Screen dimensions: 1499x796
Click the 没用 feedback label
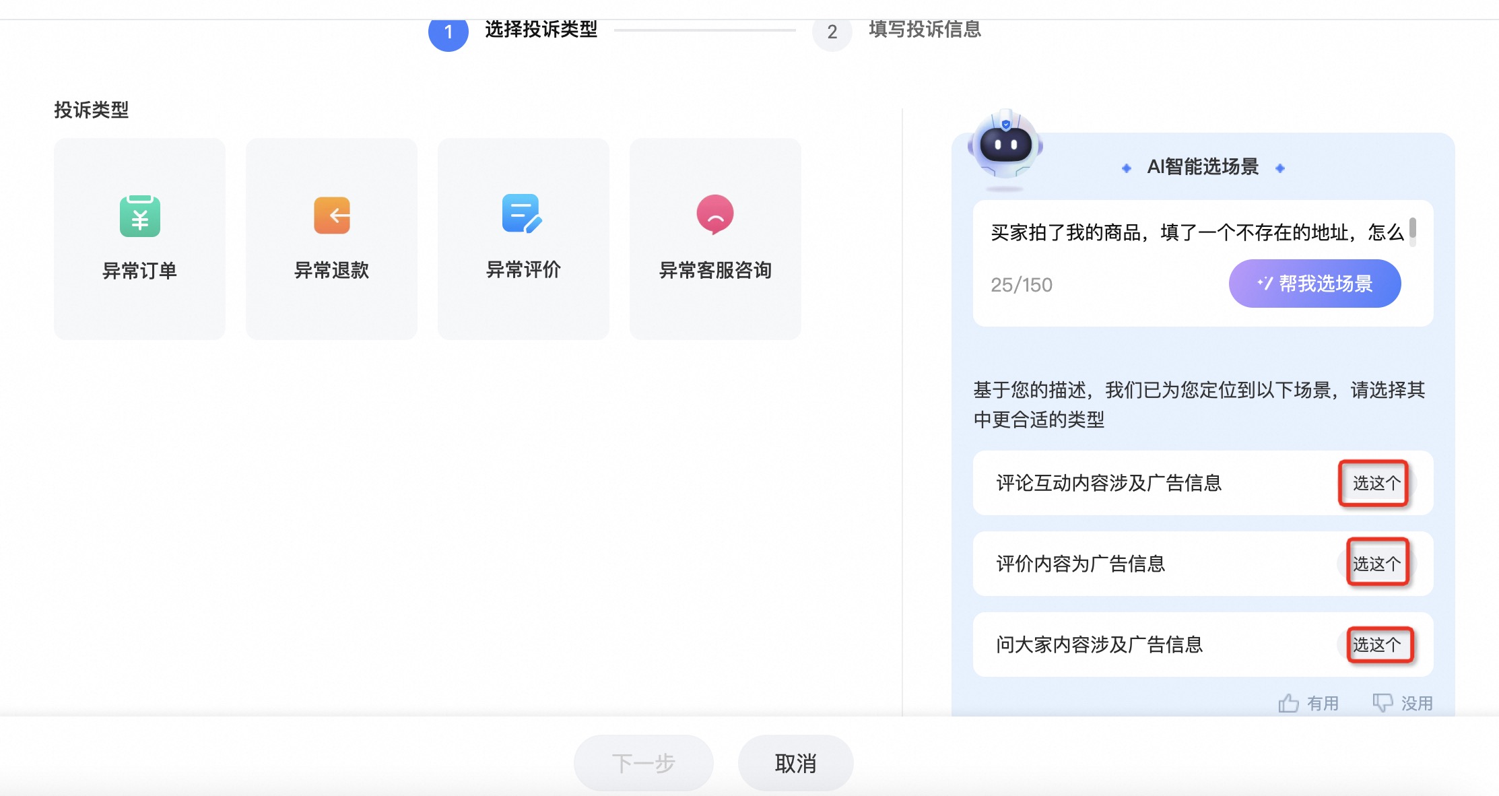(x=1417, y=703)
